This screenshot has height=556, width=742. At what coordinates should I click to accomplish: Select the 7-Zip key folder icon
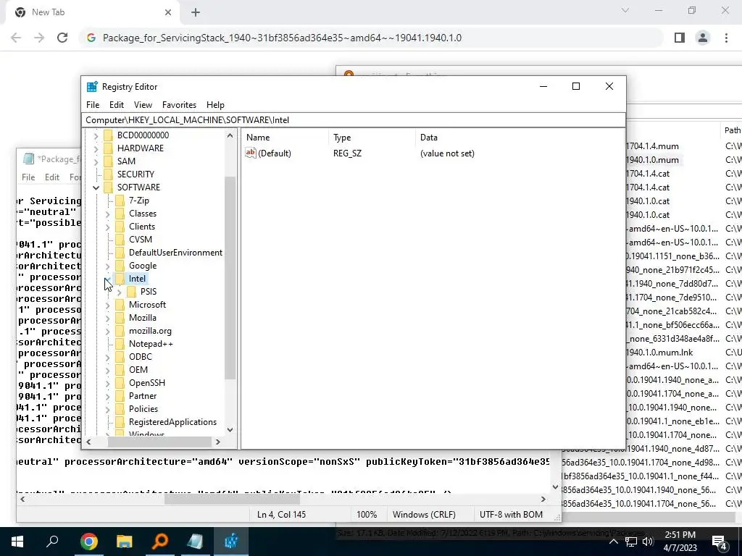(x=120, y=201)
